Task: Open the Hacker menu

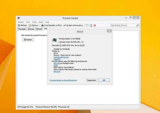Action: click(x=21, y=22)
